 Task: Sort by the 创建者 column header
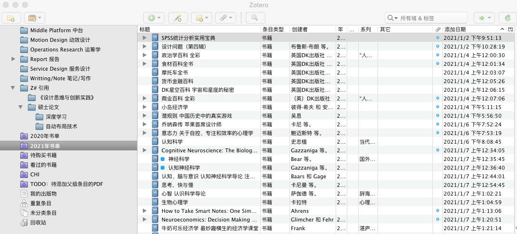313,29
